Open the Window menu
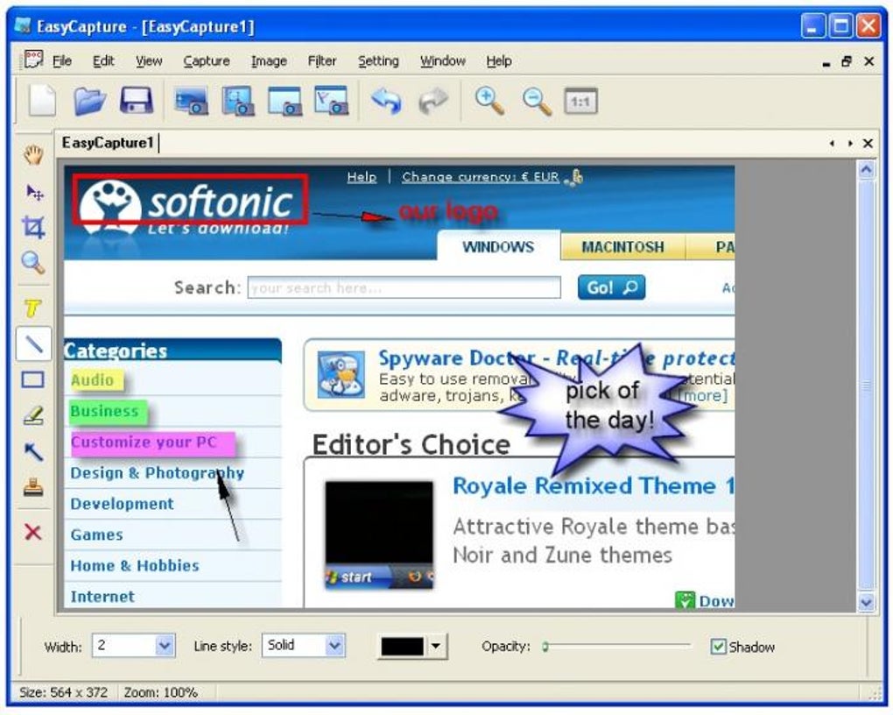This screenshot has height=715, width=893. point(442,60)
